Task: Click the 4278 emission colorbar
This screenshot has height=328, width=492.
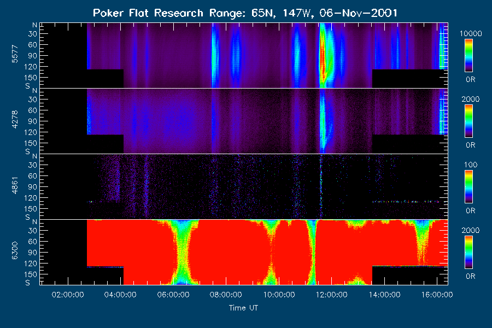Action: point(468,121)
